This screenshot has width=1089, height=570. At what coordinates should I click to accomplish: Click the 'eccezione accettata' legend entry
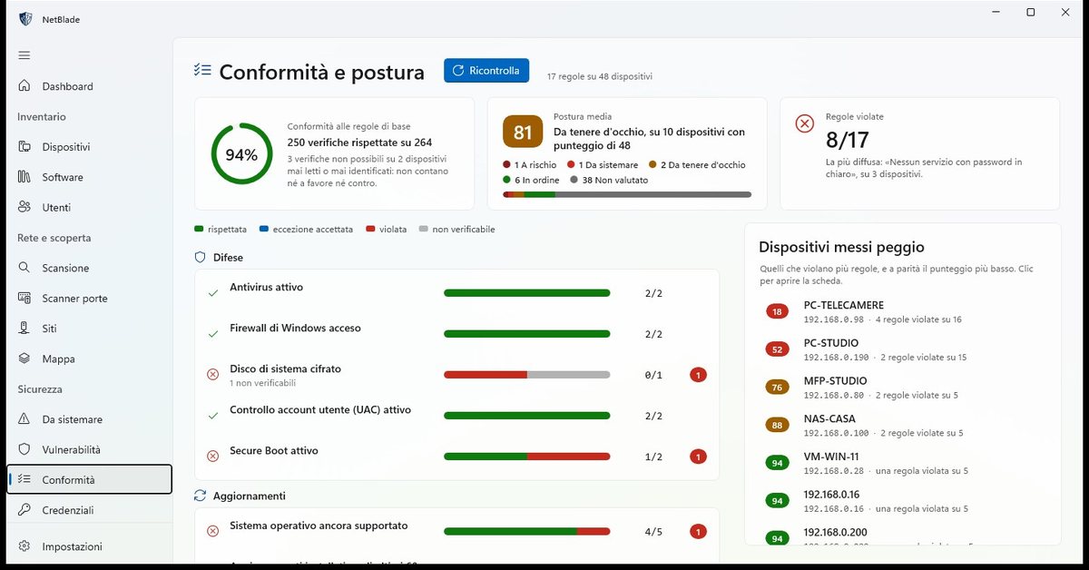(x=306, y=230)
